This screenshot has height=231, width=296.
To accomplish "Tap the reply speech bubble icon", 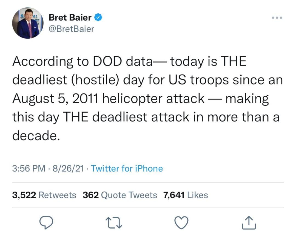I will tap(46, 223).
